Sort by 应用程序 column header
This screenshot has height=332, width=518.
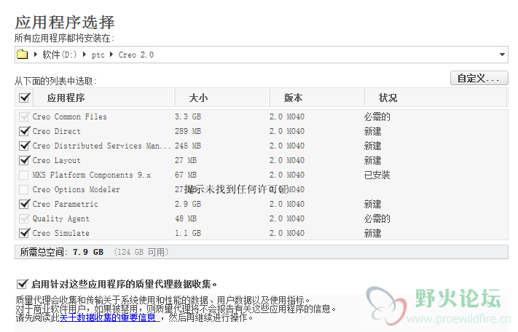[x=66, y=98]
